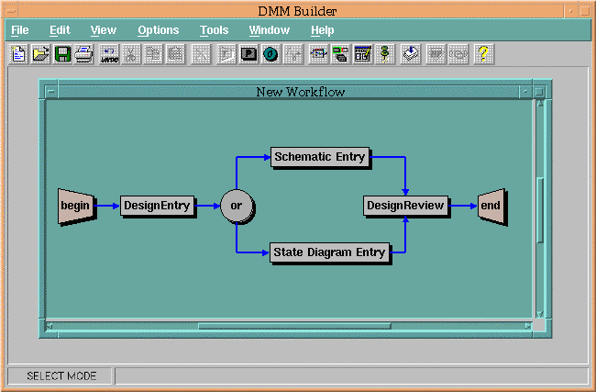Viewport: 596px width, 392px height.
Task: Open the File menu
Action: tap(20, 30)
